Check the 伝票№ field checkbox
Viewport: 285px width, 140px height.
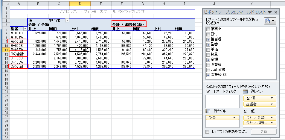click(x=208, y=29)
